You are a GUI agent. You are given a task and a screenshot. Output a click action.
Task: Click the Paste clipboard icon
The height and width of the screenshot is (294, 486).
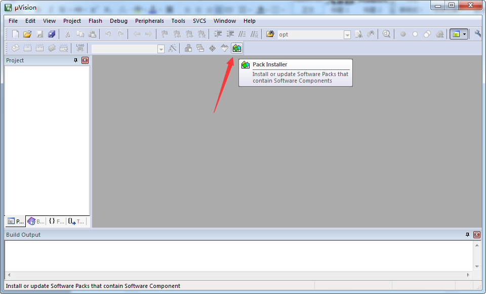click(92, 34)
